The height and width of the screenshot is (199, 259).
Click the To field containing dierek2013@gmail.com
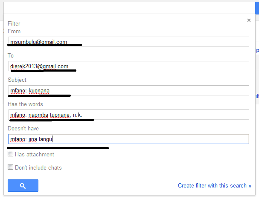128,66
